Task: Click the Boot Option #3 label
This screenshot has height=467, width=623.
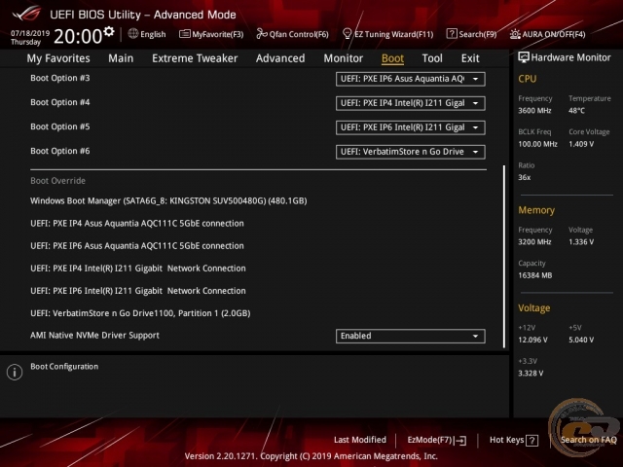Action: click(x=60, y=78)
